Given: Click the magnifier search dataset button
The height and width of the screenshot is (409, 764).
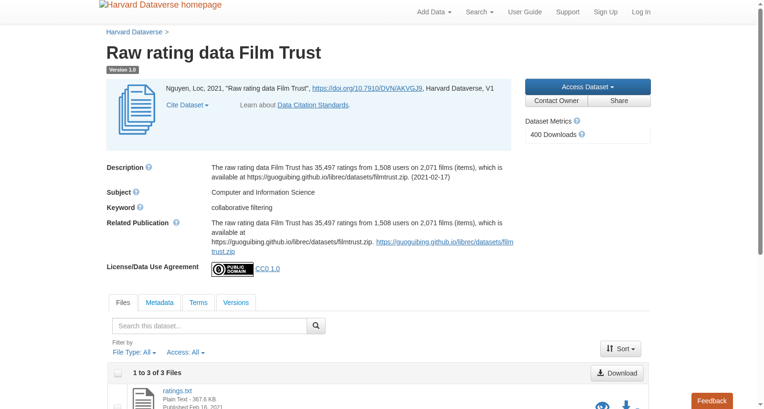Looking at the screenshot, I should (x=316, y=326).
